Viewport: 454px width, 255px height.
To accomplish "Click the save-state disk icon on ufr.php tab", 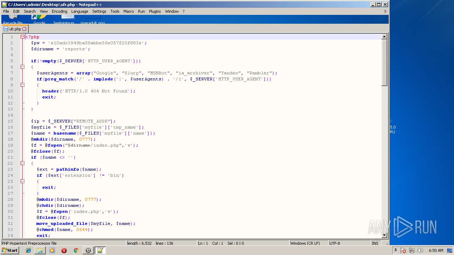I will (6, 29).
